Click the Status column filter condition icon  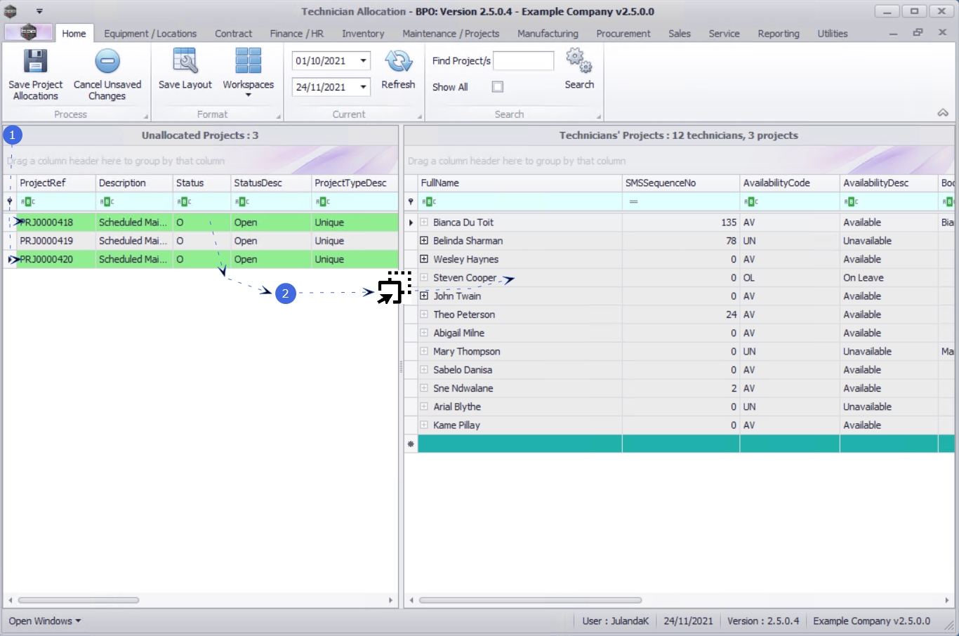(x=184, y=202)
